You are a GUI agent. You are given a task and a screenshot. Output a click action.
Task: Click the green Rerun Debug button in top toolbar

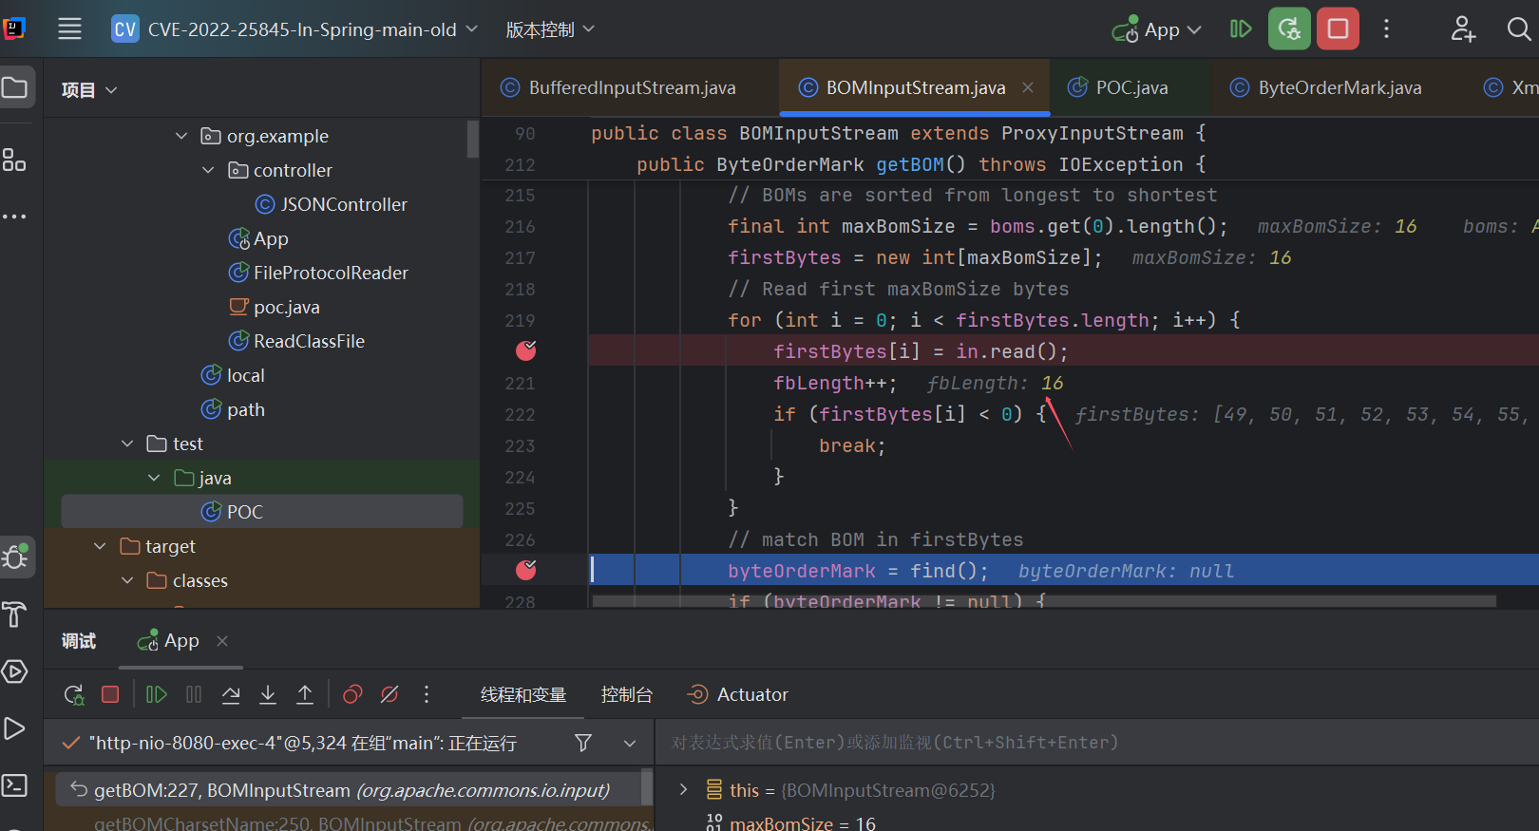click(x=1289, y=28)
